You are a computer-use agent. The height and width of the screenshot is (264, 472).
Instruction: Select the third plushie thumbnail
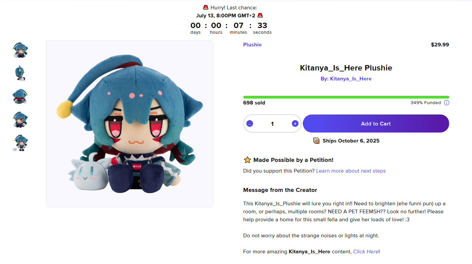(20, 96)
